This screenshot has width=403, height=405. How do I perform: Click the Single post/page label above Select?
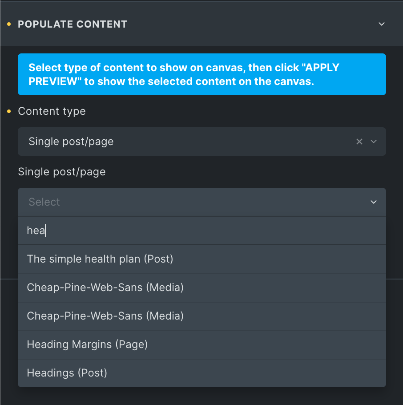point(62,172)
